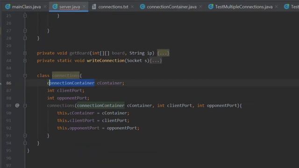
Task: Place cursor on 'int opponentPort;' declaration
Action: tap(68, 98)
